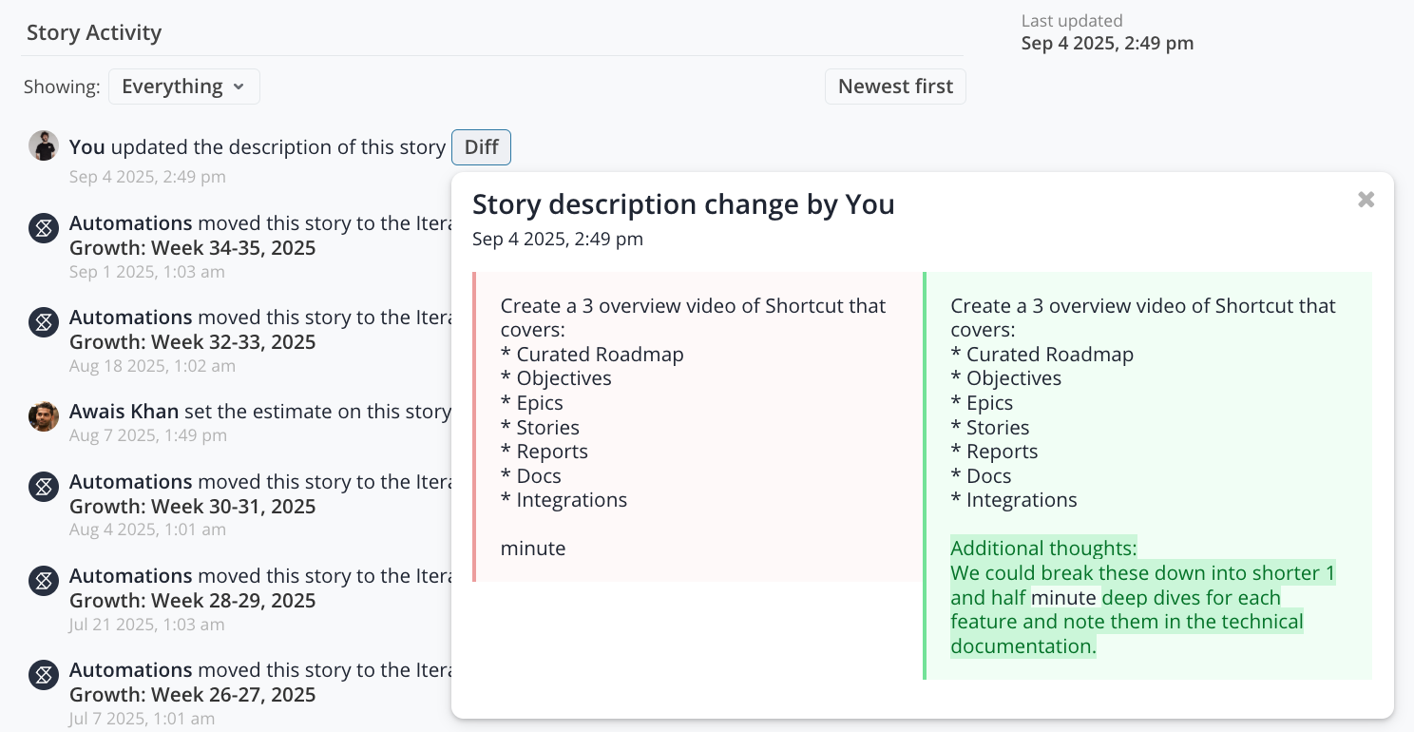This screenshot has height=732, width=1414.
Task: Click the Last updated date value
Action: (1107, 43)
